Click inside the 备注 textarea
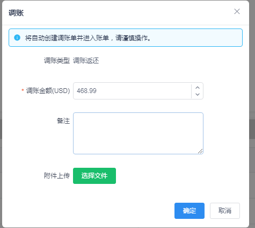Screen dimensions: 255x228 click(138, 133)
